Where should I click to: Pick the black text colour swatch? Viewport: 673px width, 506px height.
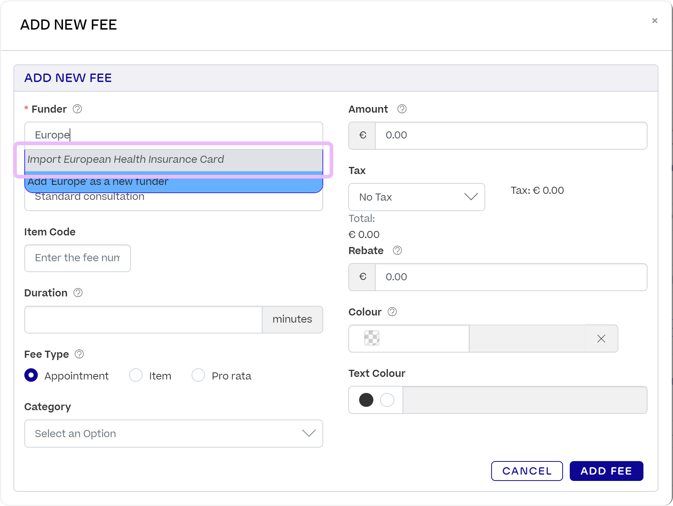click(x=366, y=400)
